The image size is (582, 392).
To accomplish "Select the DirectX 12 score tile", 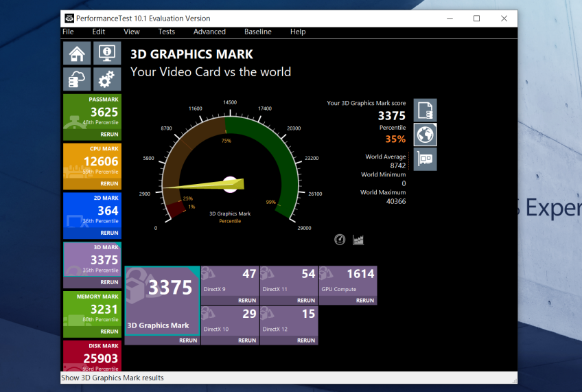I will pos(289,321).
